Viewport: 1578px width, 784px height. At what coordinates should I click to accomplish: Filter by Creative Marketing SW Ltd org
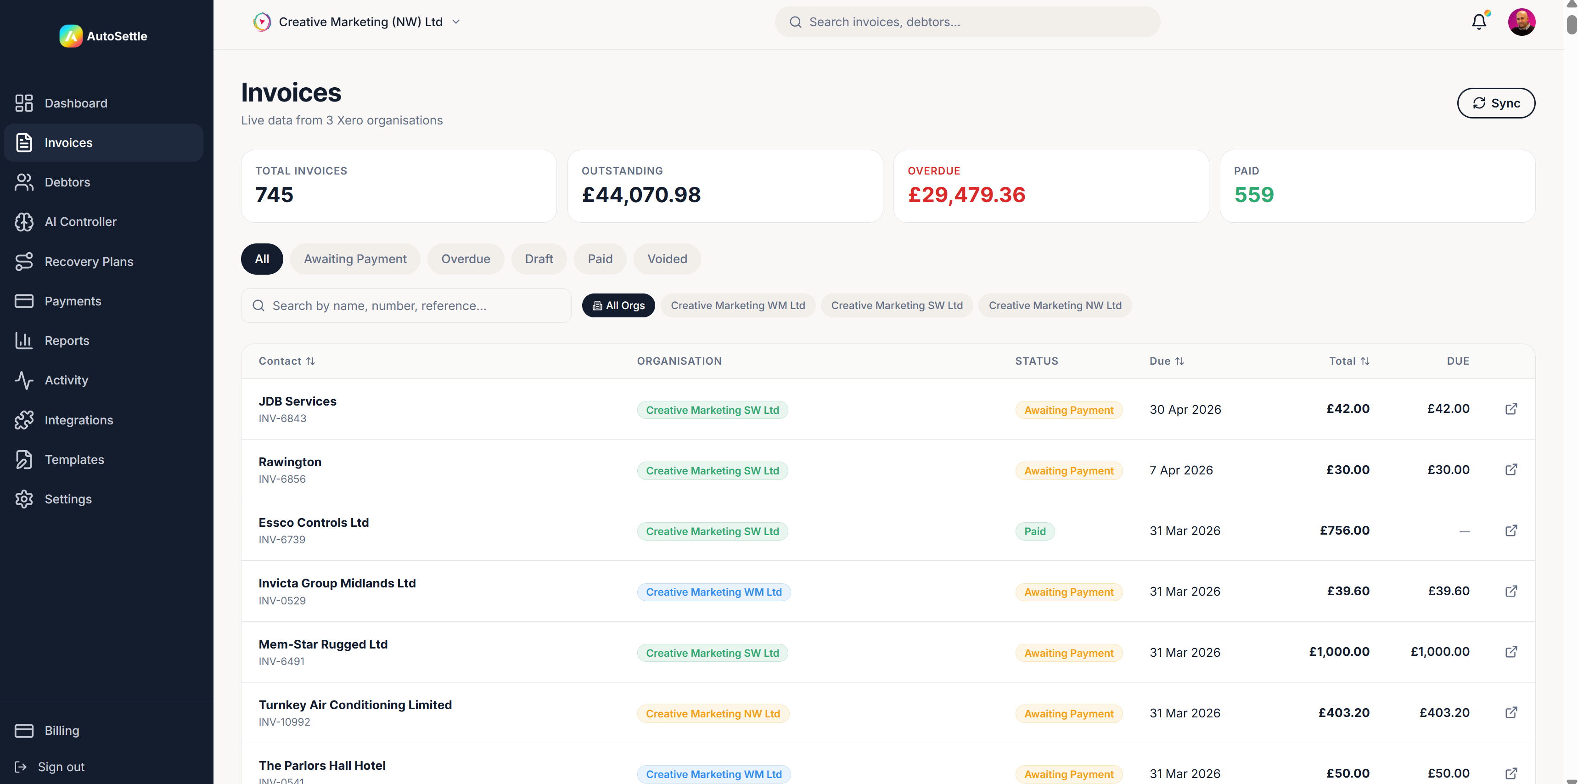pyautogui.click(x=896, y=305)
